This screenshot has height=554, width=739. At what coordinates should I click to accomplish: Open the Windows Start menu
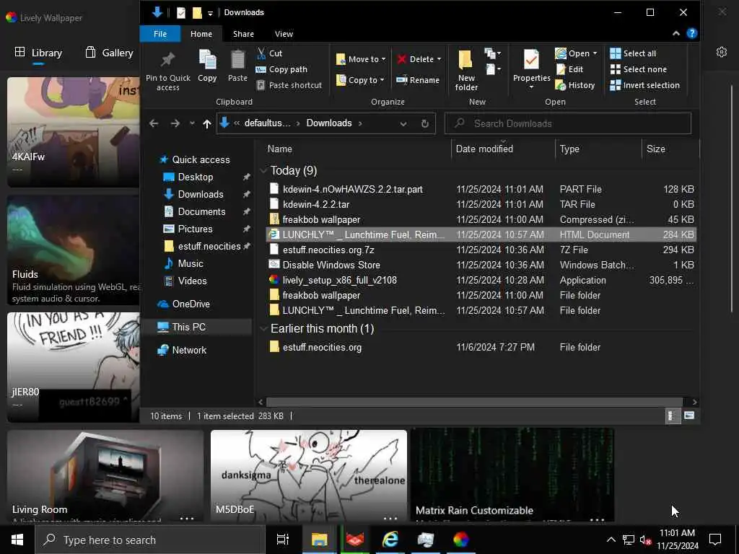point(17,540)
